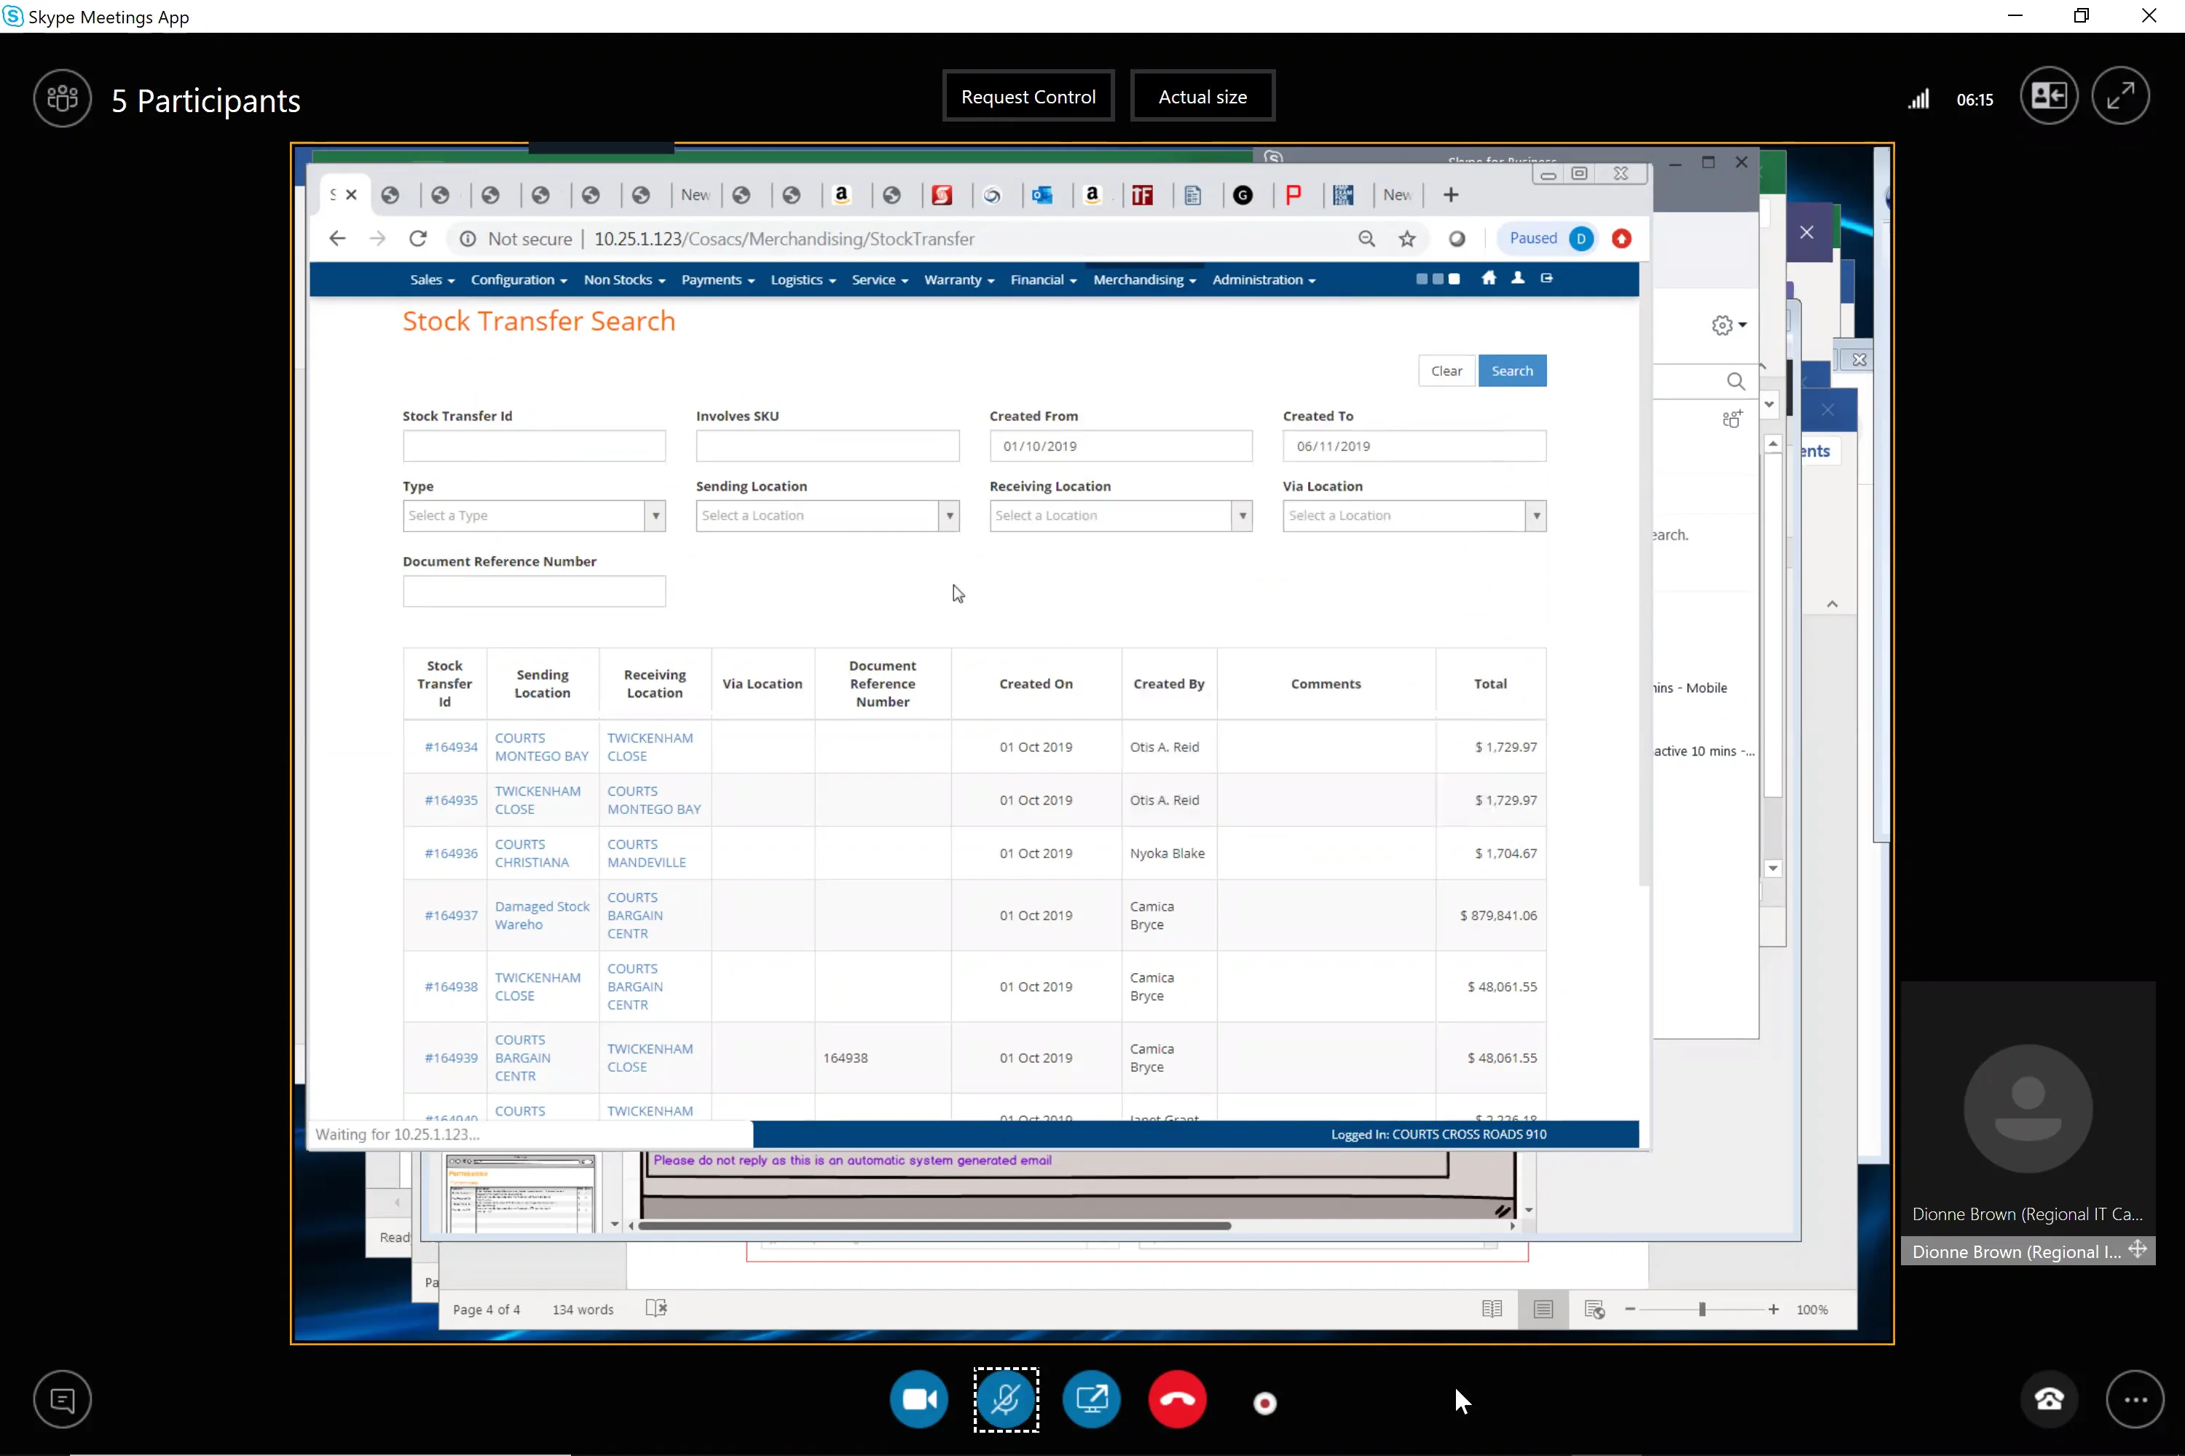Bookmark the current page with the star

1407,239
